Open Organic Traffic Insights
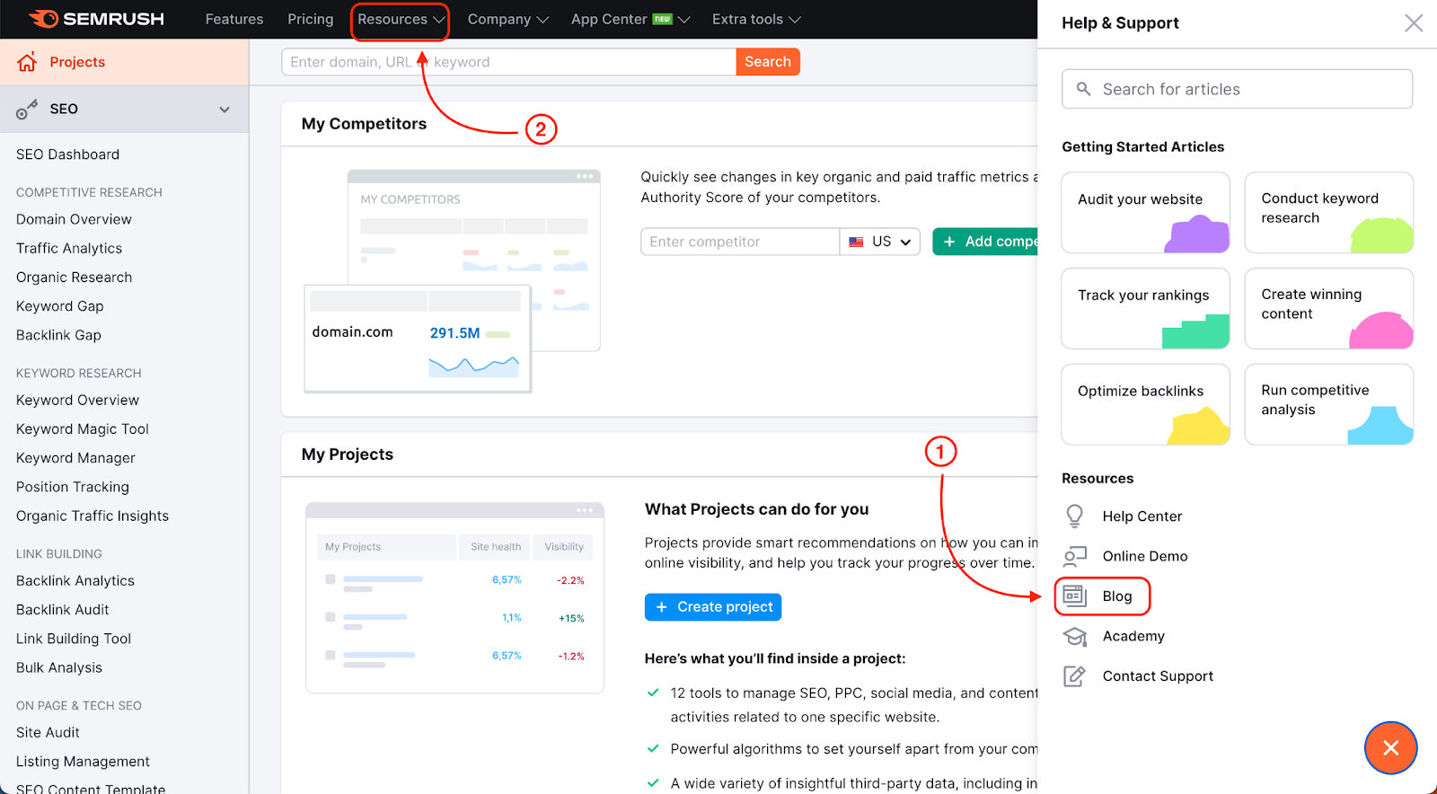 (x=93, y=516)
